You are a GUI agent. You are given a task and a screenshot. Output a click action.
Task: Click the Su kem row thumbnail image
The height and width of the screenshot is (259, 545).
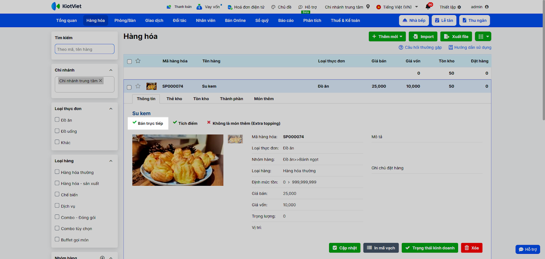(152, 86)
